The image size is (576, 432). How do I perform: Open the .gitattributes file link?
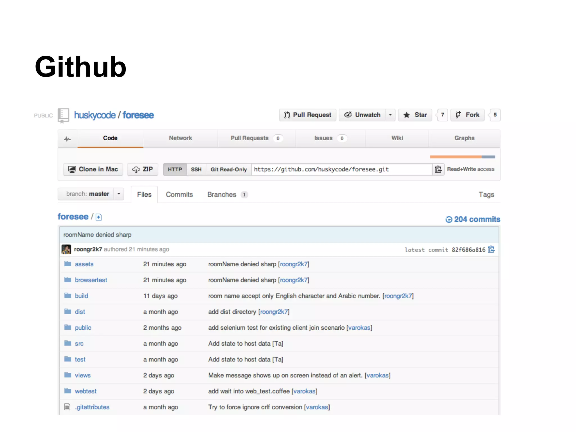pyautogui.click(x=92, y=407)
